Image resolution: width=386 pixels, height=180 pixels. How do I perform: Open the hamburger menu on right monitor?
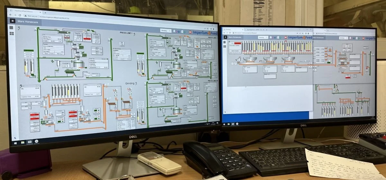(225, 37)
